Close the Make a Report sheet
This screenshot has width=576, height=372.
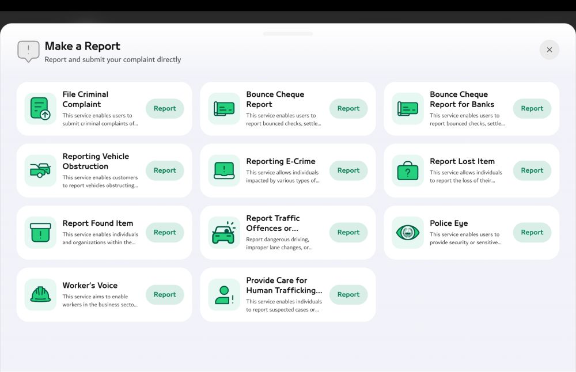point(549,50)
